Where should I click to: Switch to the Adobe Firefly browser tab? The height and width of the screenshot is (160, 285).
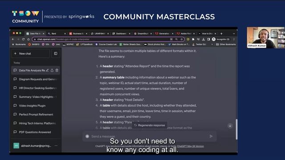pos(185,34)
